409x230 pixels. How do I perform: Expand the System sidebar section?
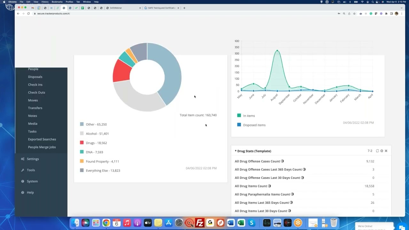pos(32,181)
